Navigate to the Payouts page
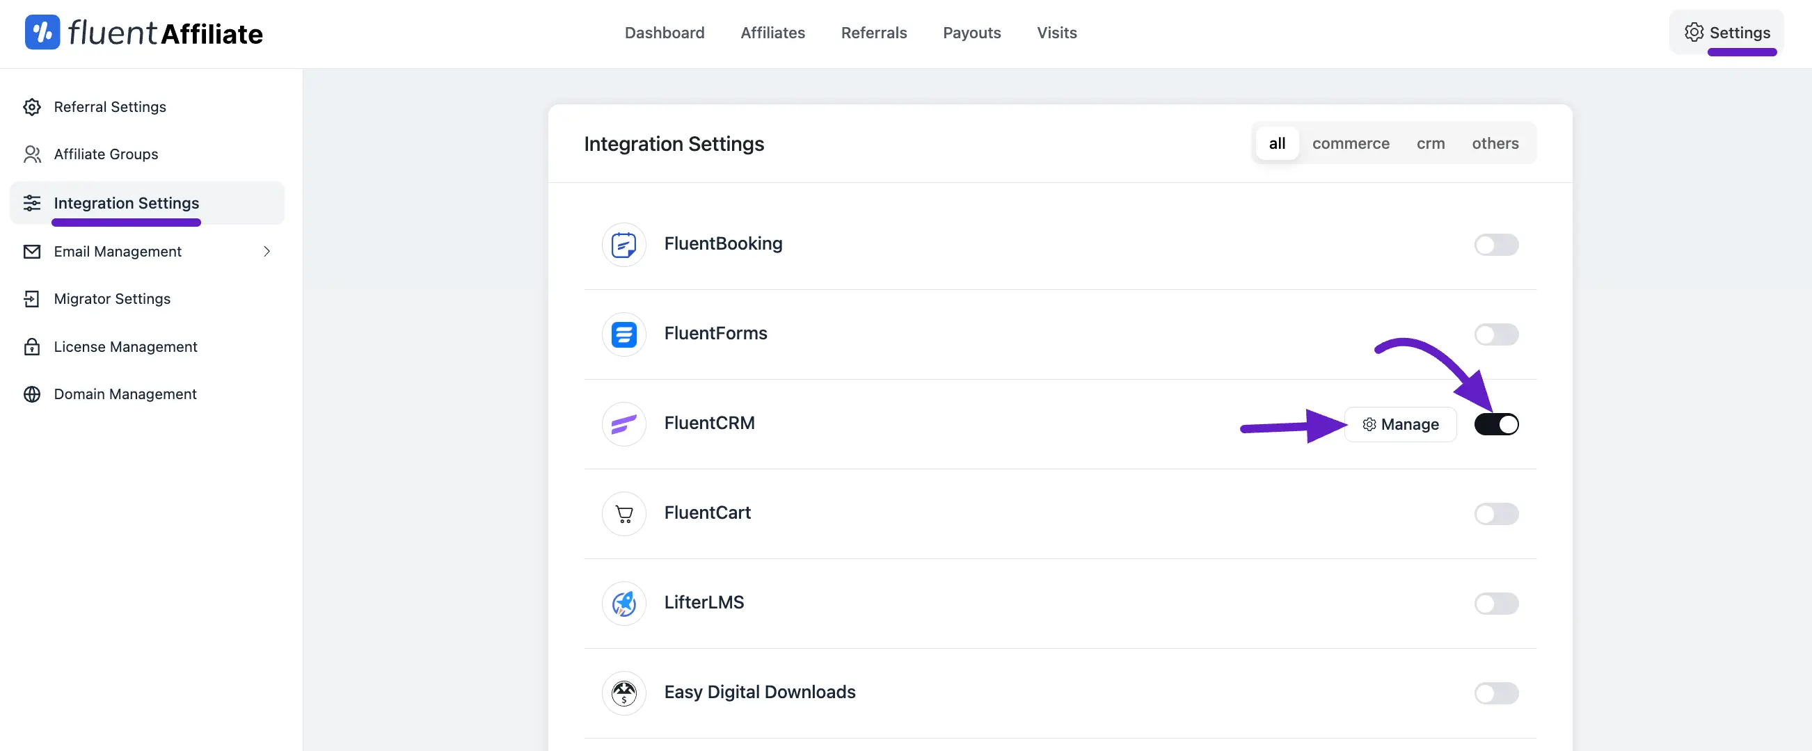 971,33
